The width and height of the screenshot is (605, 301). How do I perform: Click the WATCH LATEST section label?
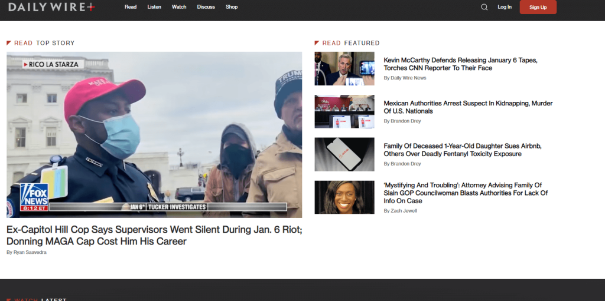(37, 299)
